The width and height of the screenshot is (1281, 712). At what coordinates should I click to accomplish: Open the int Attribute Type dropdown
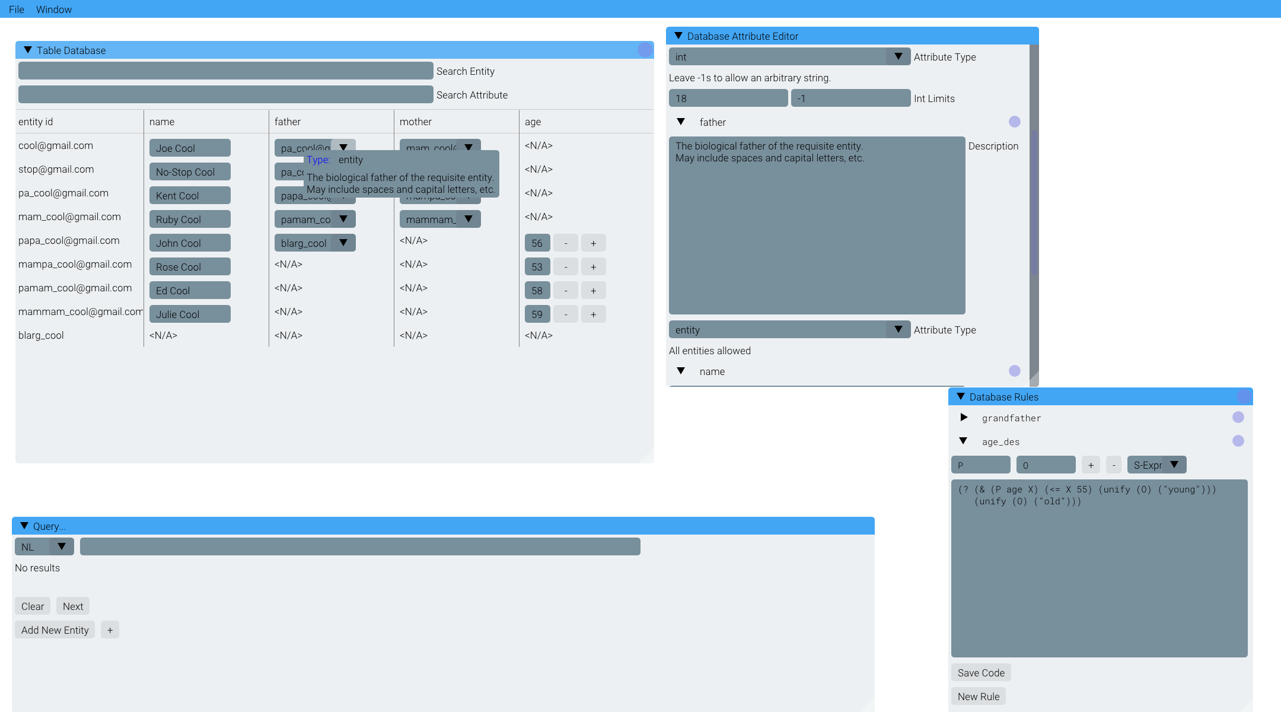[789, 57]
